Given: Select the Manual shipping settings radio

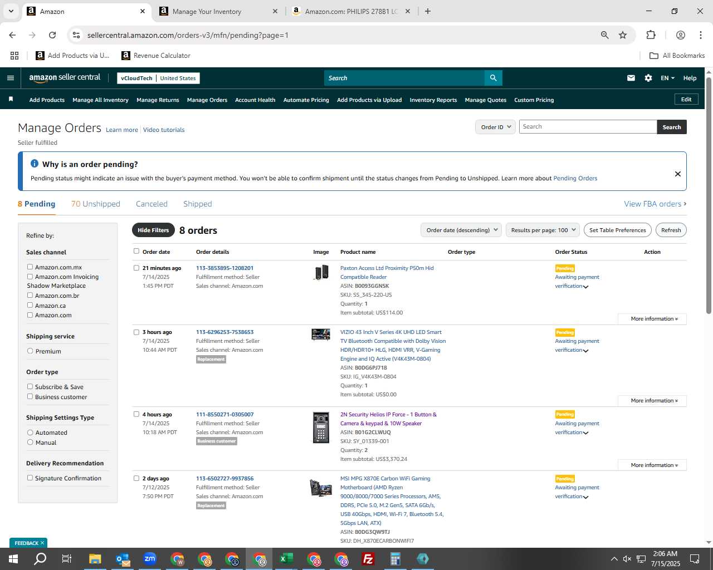Looking at the screenshot, I should pyautogui.click(x=30, y=443).
